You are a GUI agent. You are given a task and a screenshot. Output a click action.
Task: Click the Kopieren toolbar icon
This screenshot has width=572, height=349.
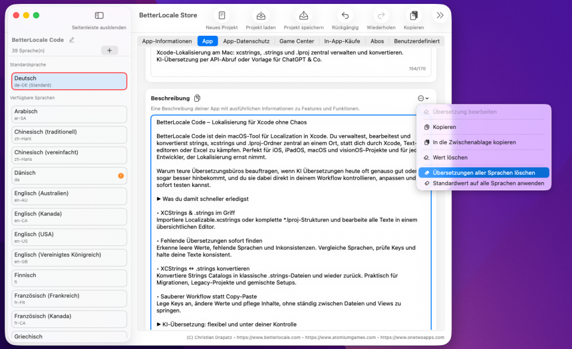click(414, 16)
